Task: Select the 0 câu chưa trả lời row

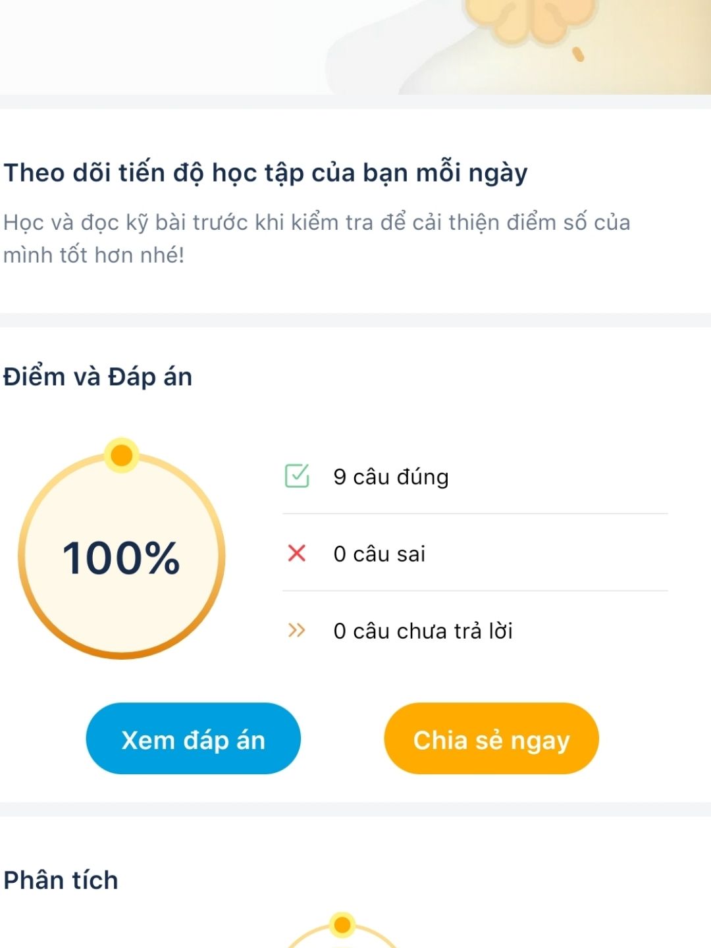Action: click(475, 630)
